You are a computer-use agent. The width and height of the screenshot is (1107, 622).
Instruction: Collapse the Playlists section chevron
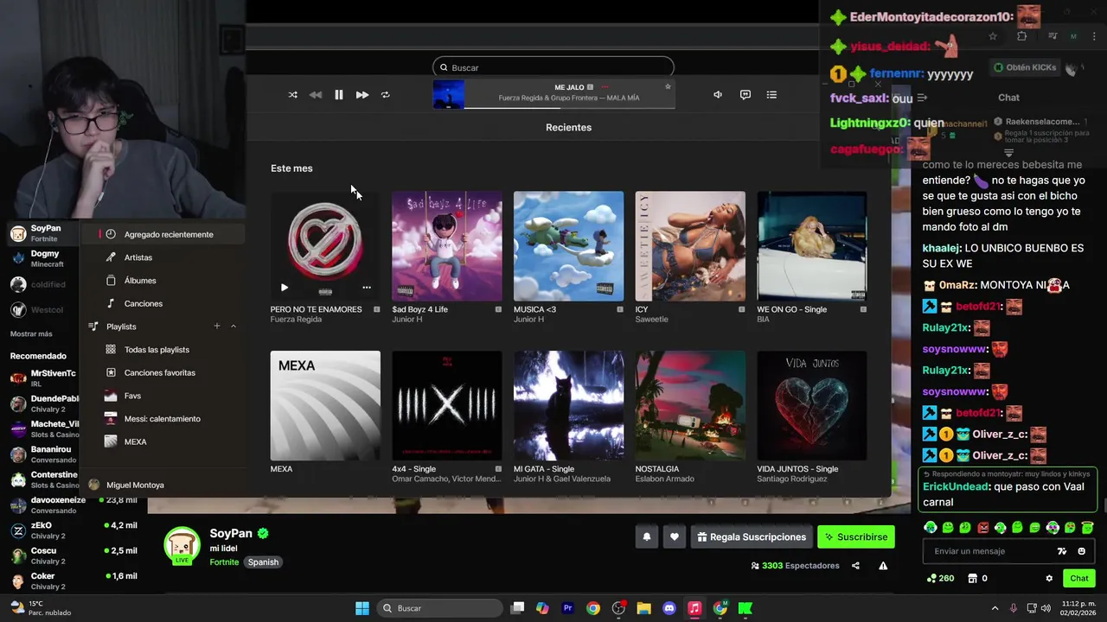[x=234, y=326]
